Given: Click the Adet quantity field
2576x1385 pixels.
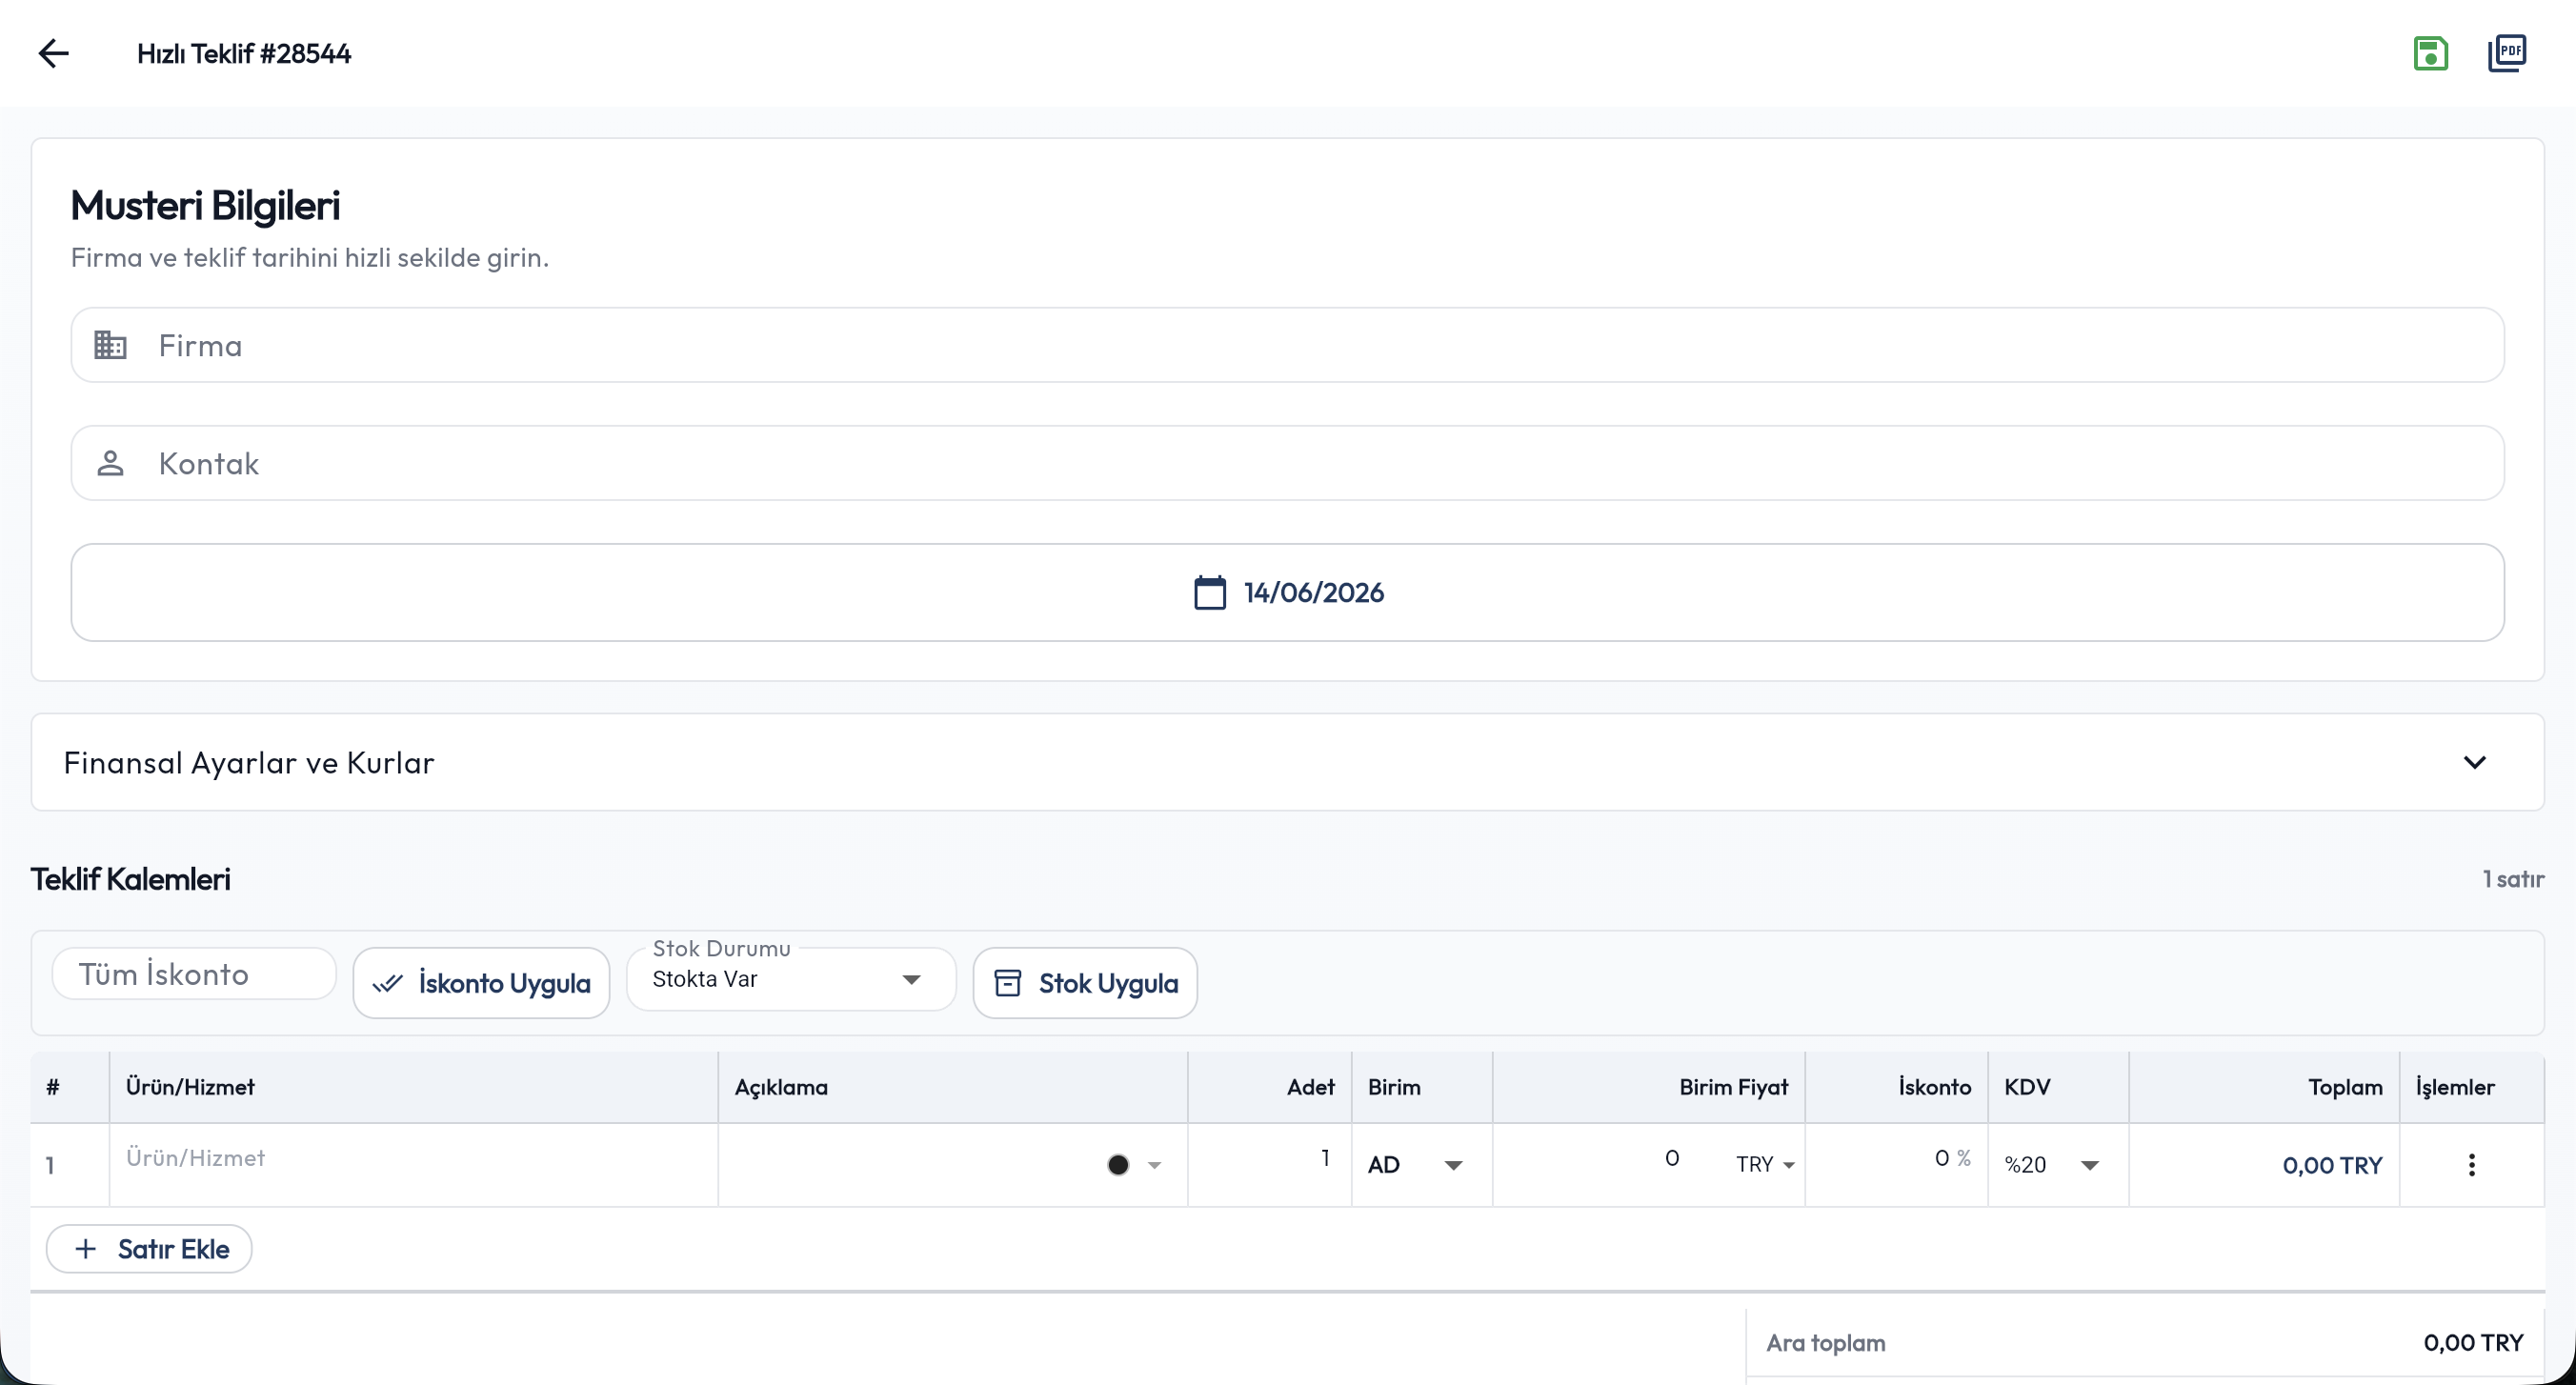Looking at the screenshot, I should click(x=1270, y=1158).
